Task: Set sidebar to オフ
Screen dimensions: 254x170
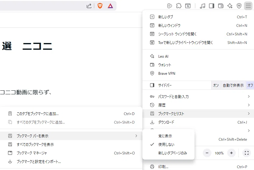Action: [x=250, y=85]
